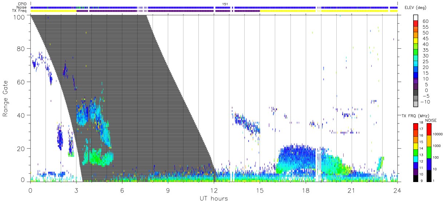
Task: Click the '25' label on ELEV scale
Action: click(425, 61)
